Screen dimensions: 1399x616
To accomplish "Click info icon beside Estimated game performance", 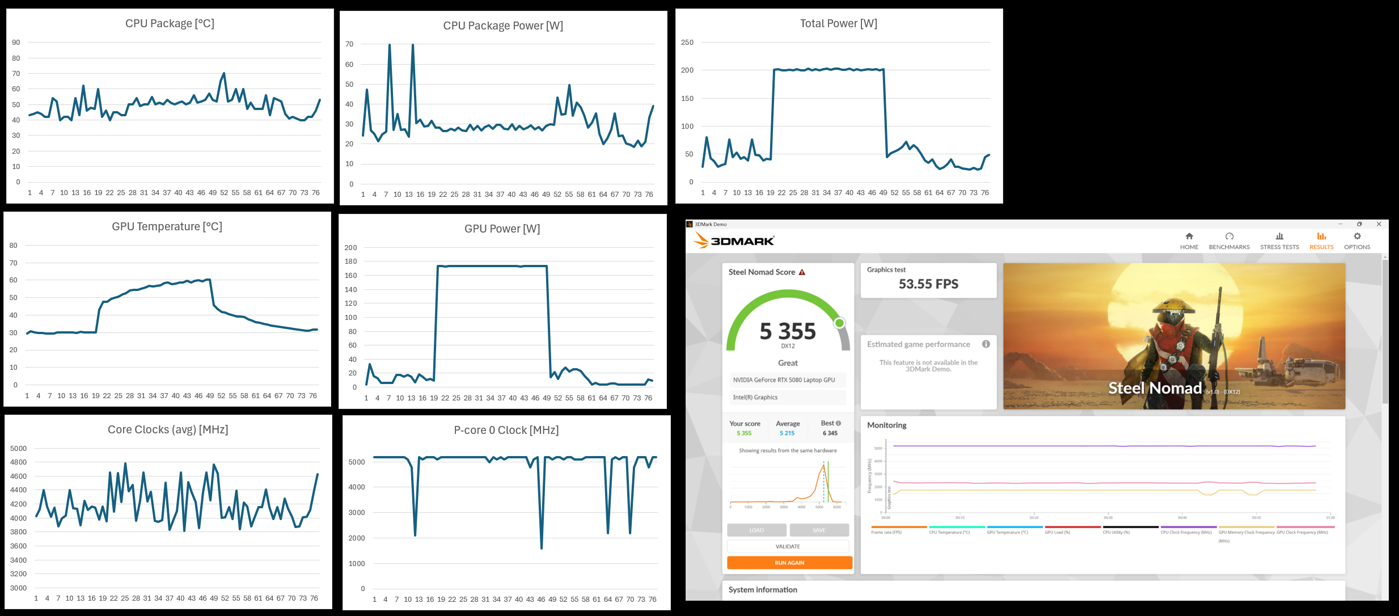I will [x=986, y=344].
